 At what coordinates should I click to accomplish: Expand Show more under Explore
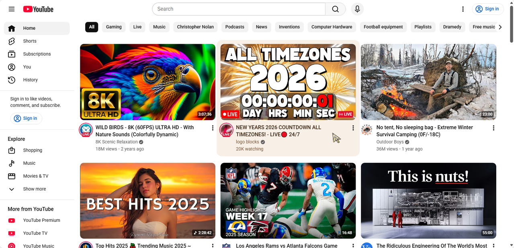(37, 189)
